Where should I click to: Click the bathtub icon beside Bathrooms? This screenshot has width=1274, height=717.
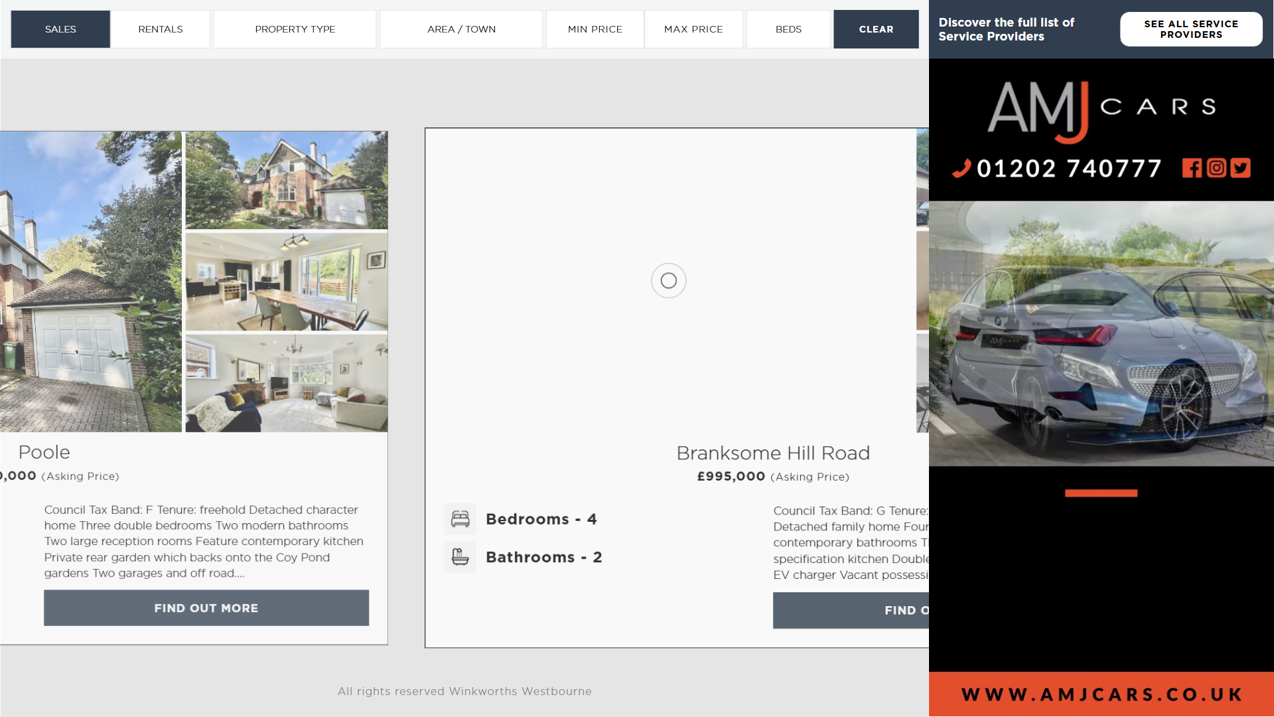[x=460, y=556]
